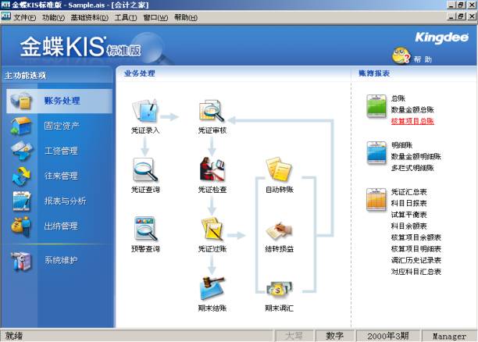Screen dimensions: 478x342
Task: Click the 系统维护 system maintenance icon
Action: coord(21,261)
